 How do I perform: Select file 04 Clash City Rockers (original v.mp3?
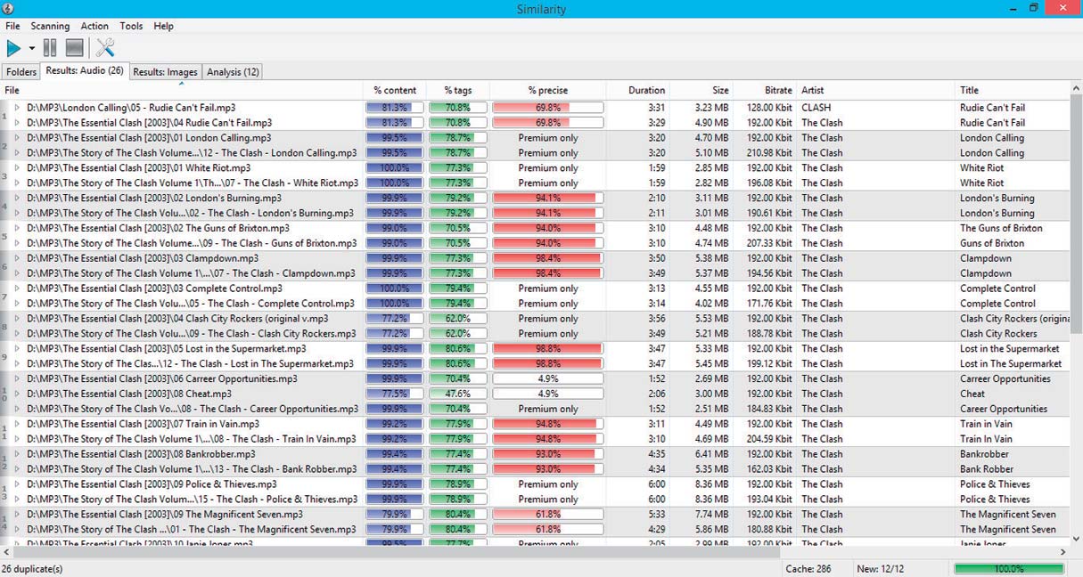click(x=177, y=318)
